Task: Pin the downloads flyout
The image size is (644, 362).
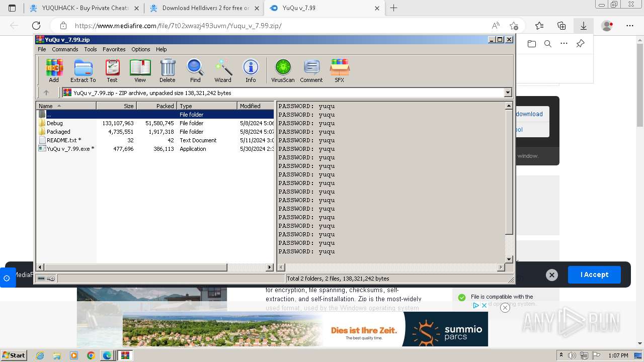Action: coord(580,44)
